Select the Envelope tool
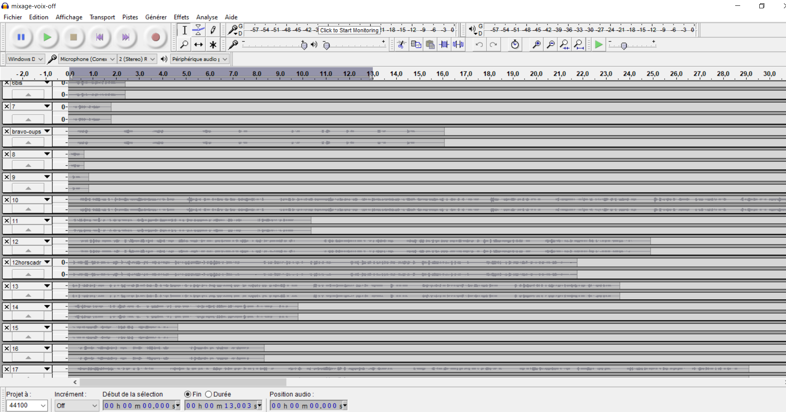 coord(198,30)
